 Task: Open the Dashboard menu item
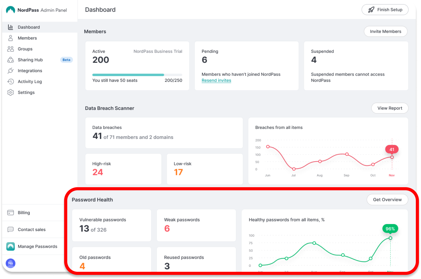point(40,27)
